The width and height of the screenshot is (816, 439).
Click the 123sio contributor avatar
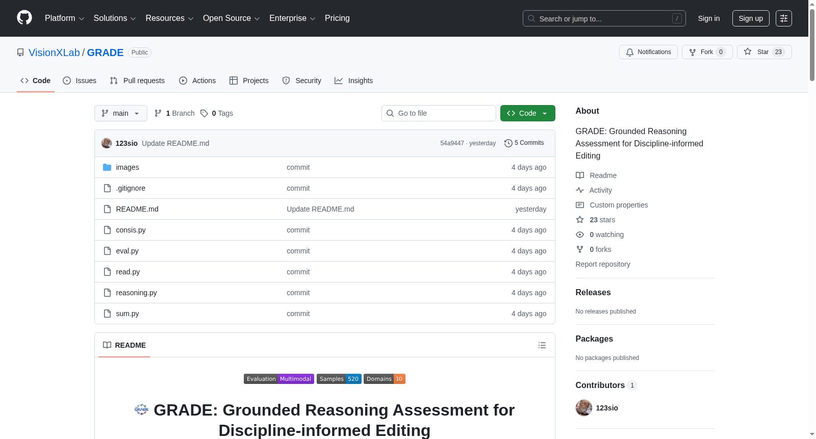[x=584, y=408]
